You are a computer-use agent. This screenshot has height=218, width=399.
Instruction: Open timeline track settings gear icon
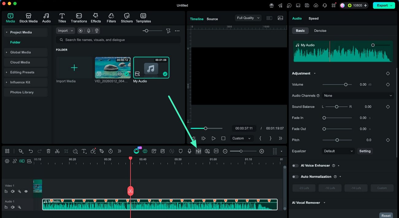pyautogui.click(x=7, y=161)
